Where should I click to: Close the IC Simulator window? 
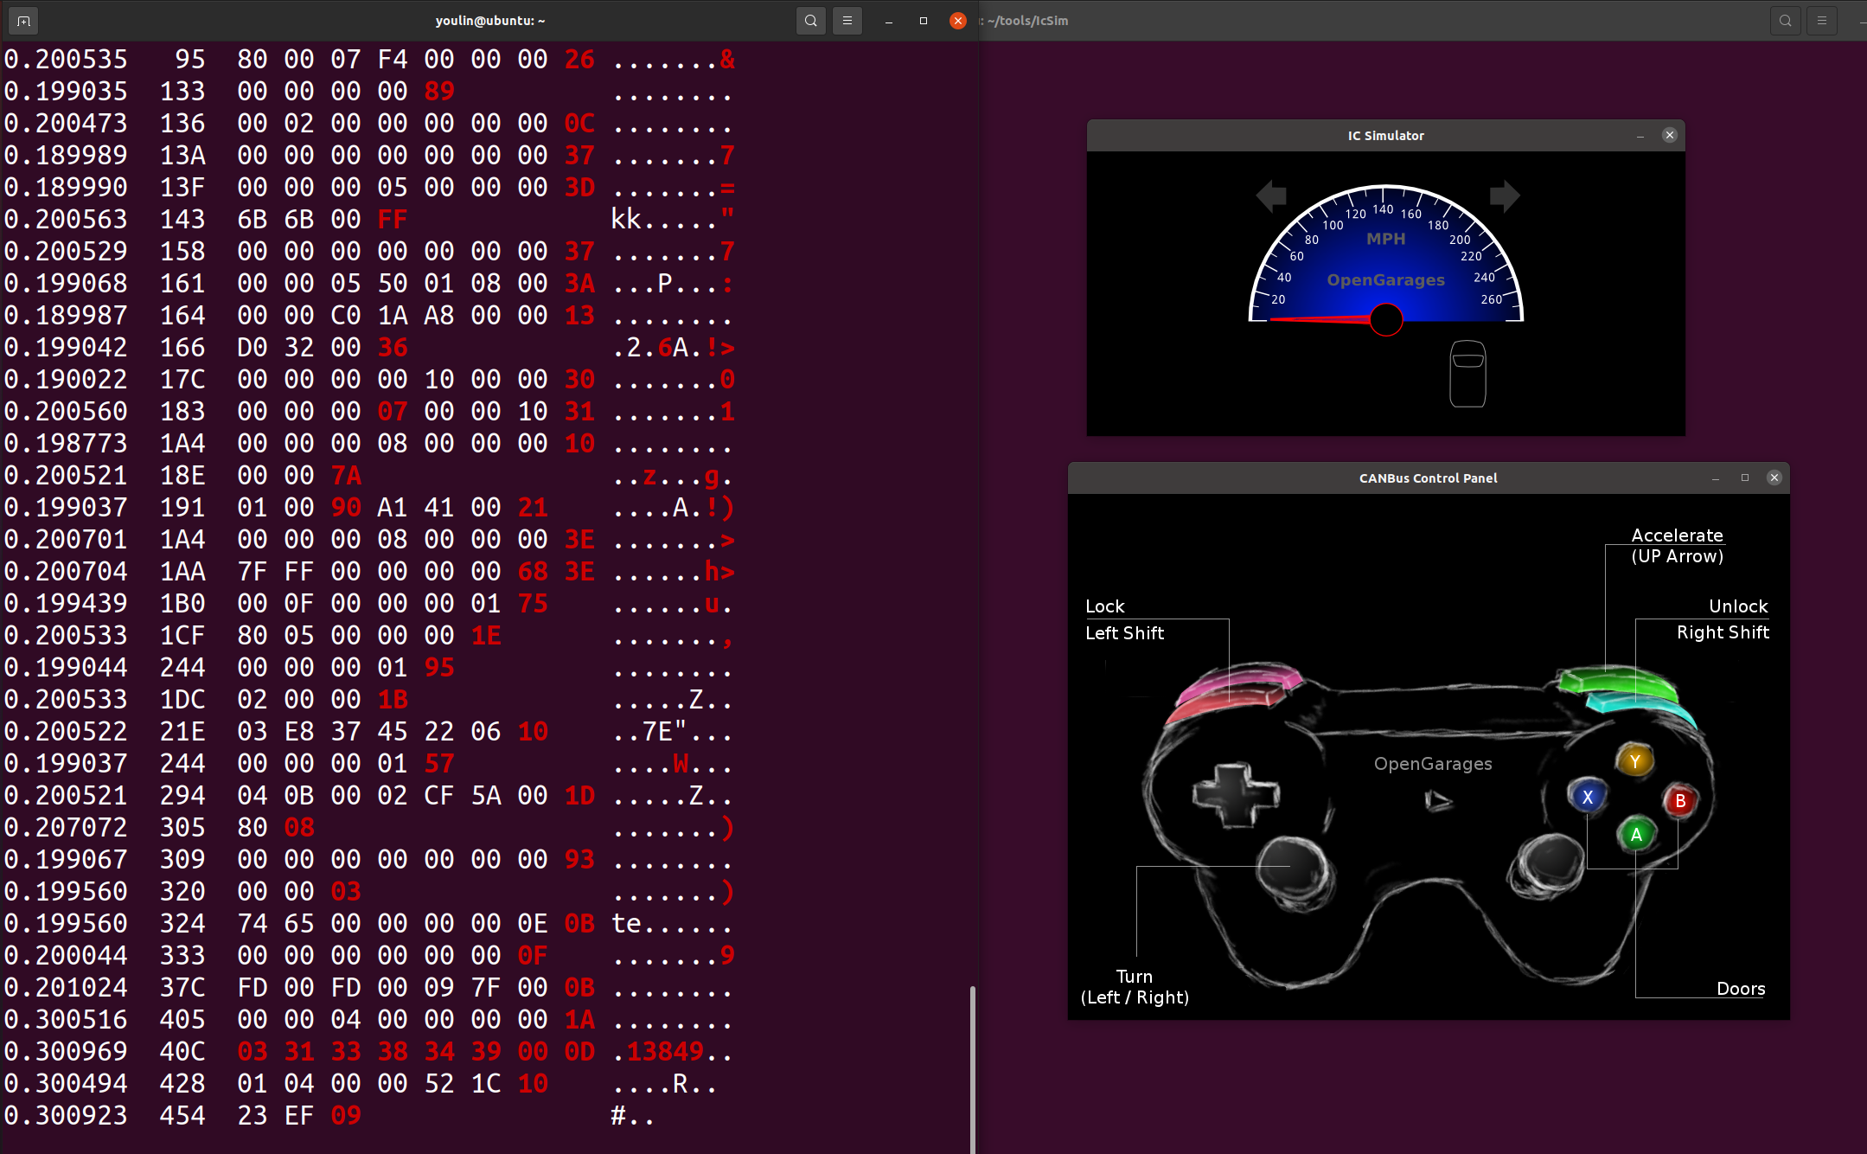[x=1670, y=135]
